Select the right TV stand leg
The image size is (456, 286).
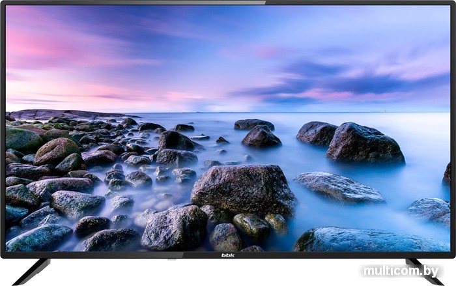[424, 272]
